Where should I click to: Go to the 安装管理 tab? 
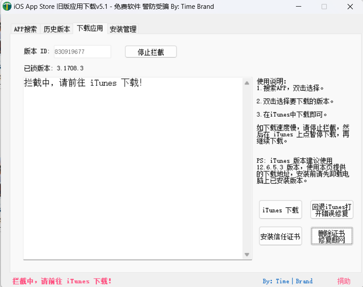point(123,29)
